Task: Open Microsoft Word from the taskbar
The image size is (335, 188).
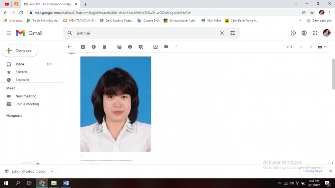Action: click(x=66, y=183)
